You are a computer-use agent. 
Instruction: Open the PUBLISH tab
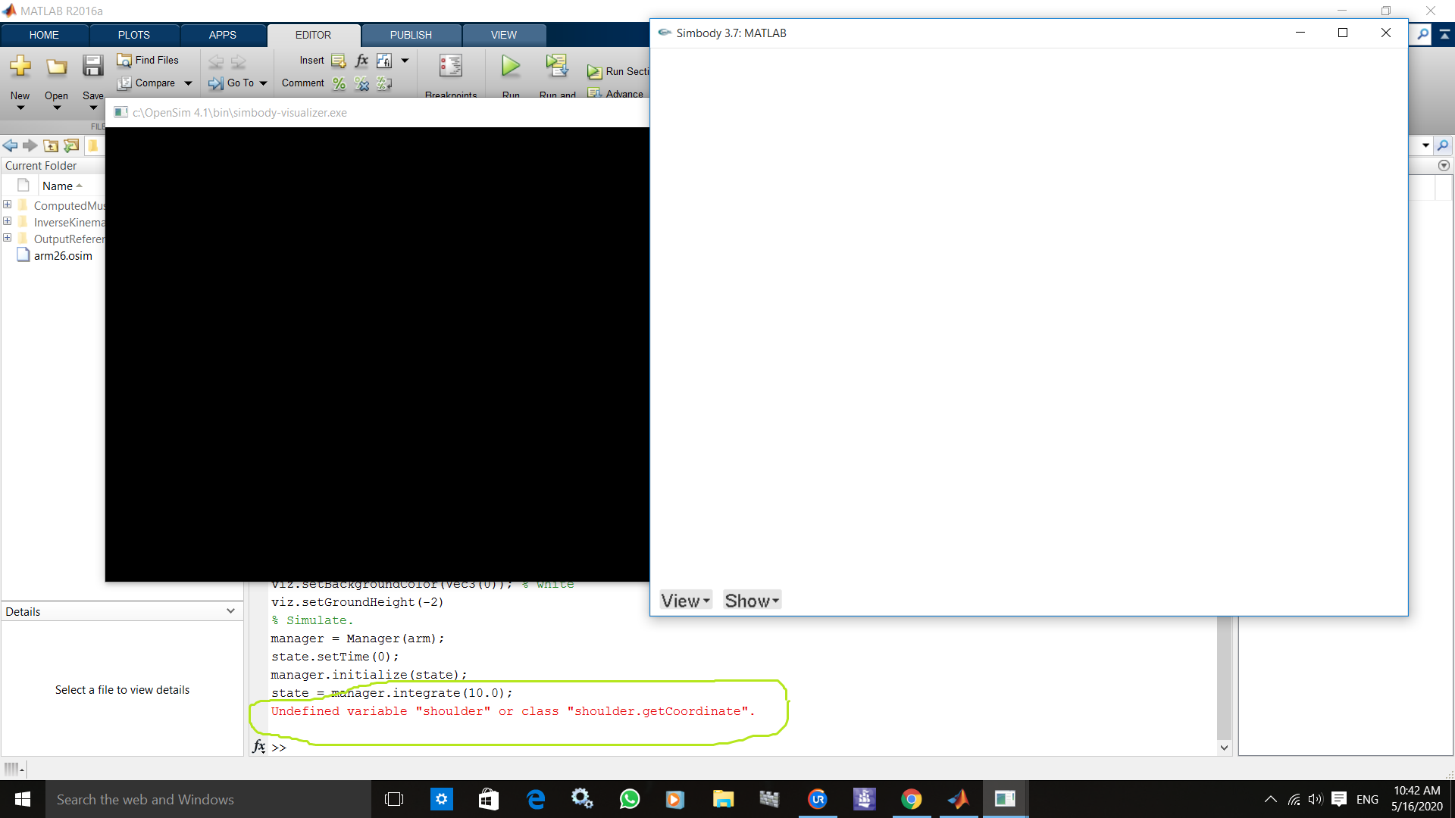tap(411, 35)
